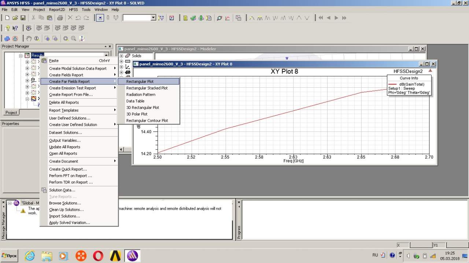This screenshot has width=469, height=263.
Task: Click the zoom in region icon
Action: (x=47, y=38)
